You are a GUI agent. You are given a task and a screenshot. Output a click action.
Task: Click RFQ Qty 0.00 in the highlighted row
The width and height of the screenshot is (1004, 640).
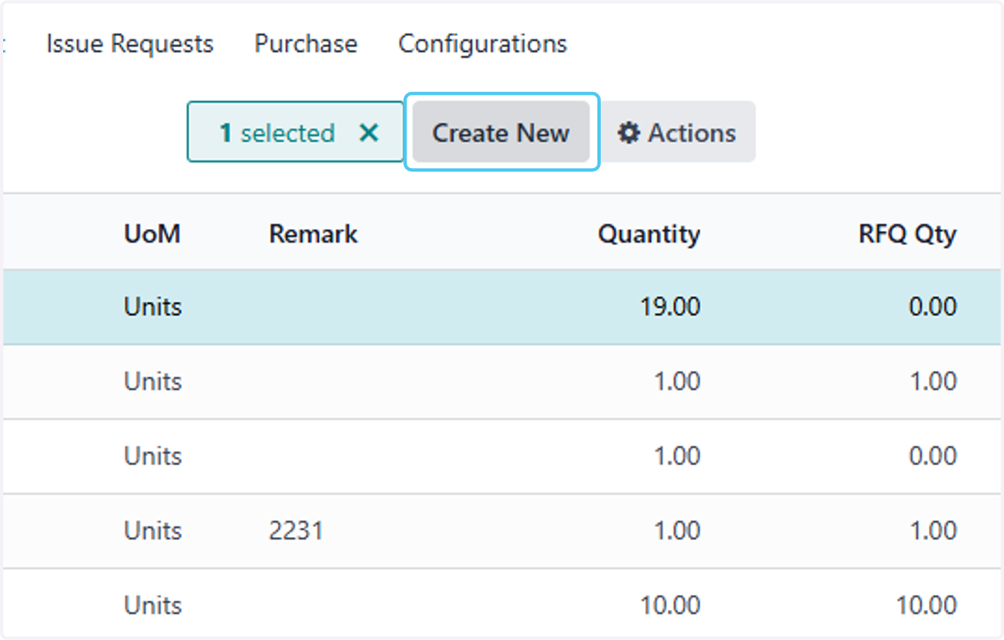click(933, 307)
